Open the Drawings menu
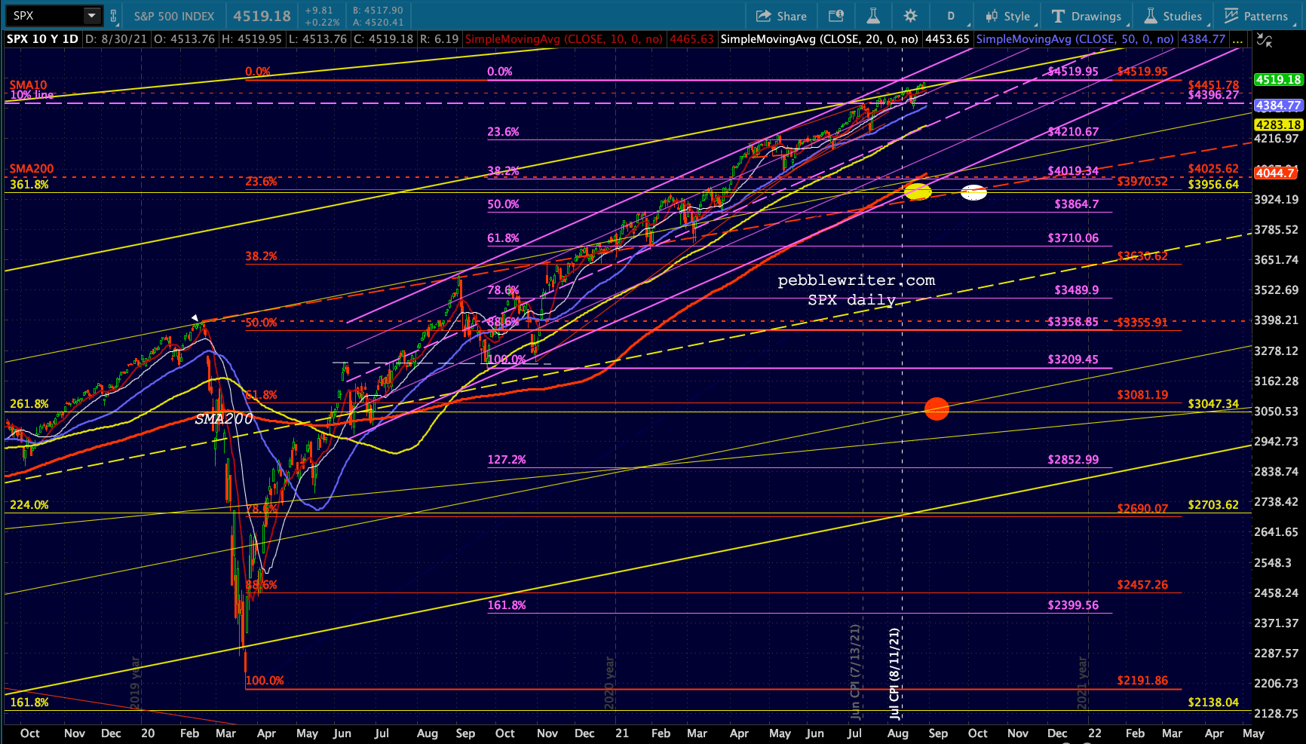This screenshot has width=1306, height=744. 1087,16
